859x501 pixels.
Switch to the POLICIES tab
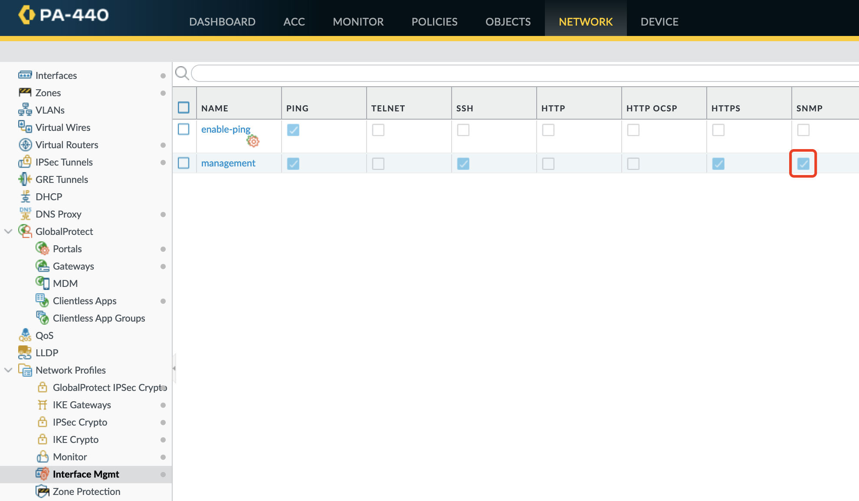[x=435, y=22]
